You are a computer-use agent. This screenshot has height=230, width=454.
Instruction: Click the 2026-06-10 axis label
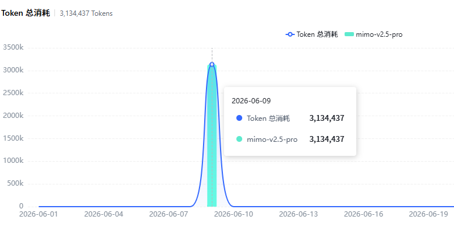coord(233,214)
